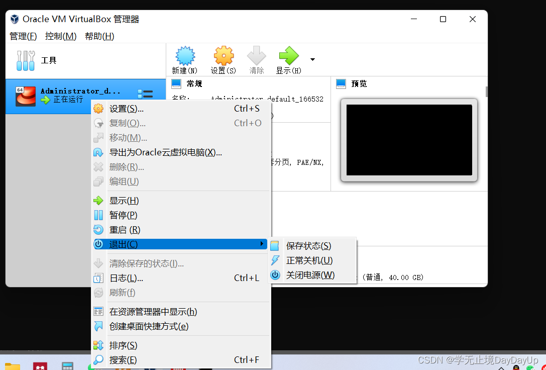Screen dimensions: 546x370
Task: Click the 编组(U) icon
Action: click(98, 181)
